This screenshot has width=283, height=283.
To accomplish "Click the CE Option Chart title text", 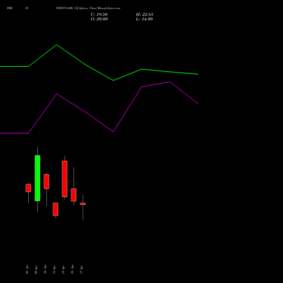I will (x=88, y=8).
